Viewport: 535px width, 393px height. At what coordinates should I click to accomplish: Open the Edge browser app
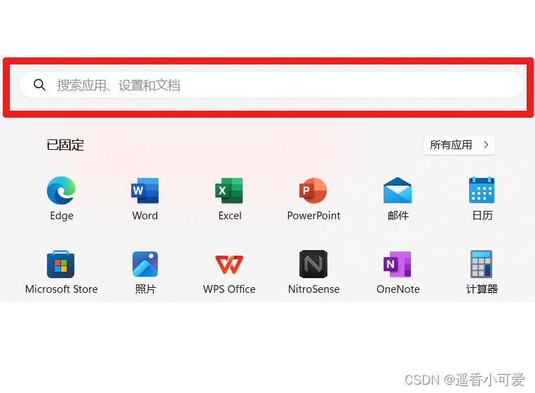62,199
